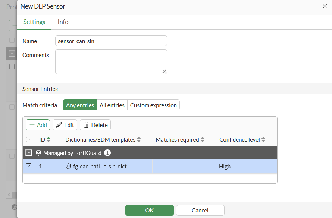Click the Name field containing sensor_can_sin
Viewport: 332px width, 218px height.
(x=111, y=41)
